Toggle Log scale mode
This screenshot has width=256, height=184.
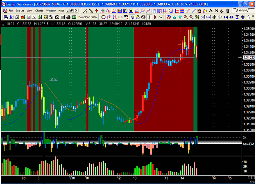point(208,17)
